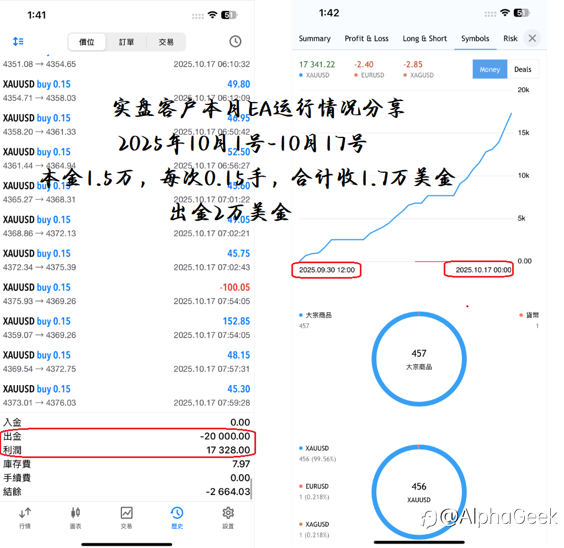The width and height of the screenshot is (564, 548).
Task: Tap the 大宗商品 legend entry
Action: coord(316,320)
